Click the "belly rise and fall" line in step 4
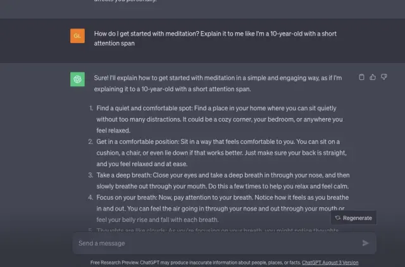This screenshot has height=267, width=405. click(x=157, y=219)
